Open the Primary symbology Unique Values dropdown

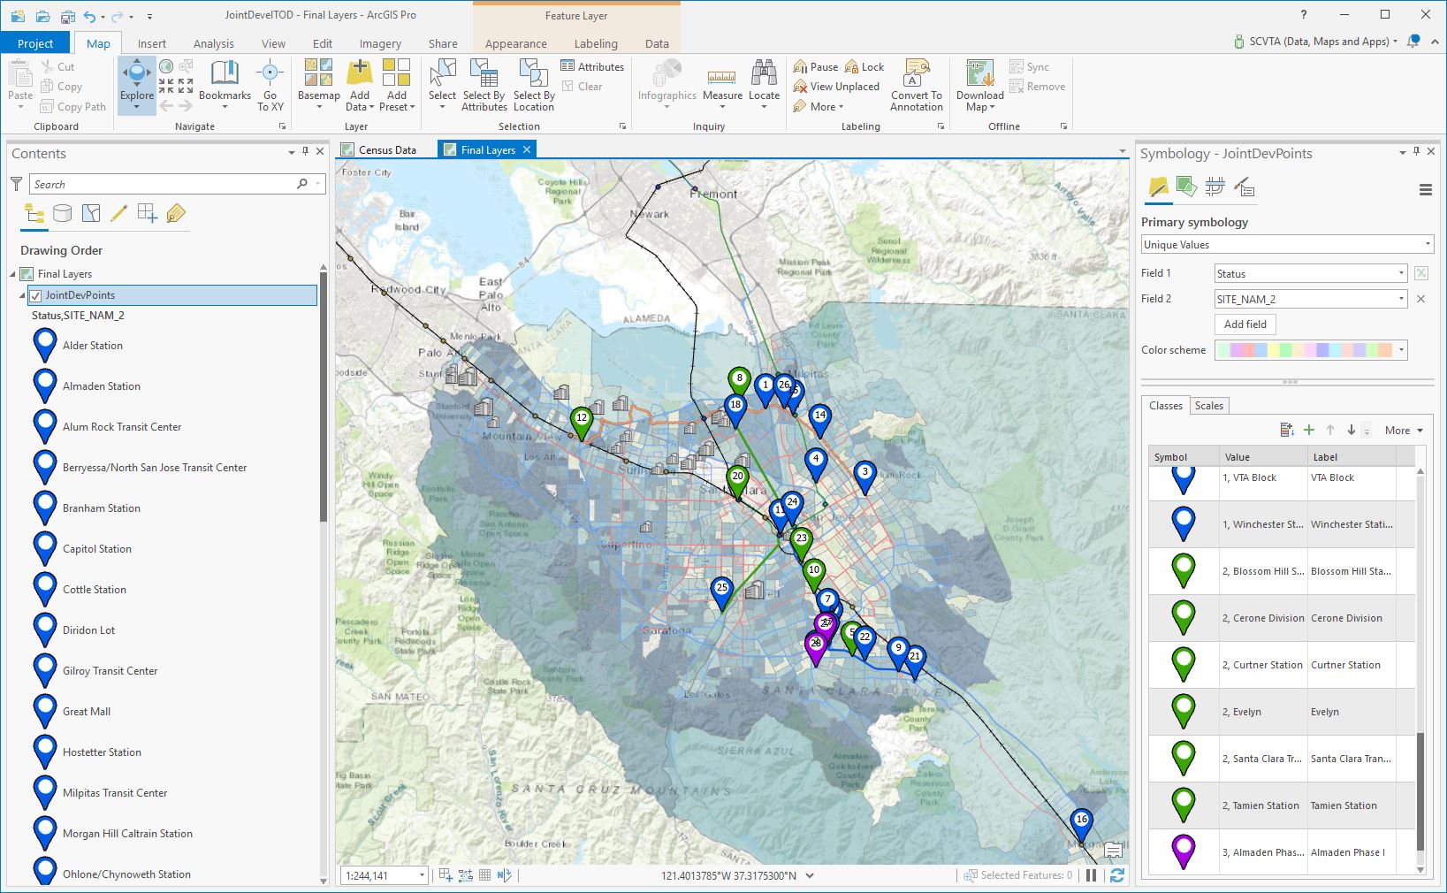point(1287,245)
